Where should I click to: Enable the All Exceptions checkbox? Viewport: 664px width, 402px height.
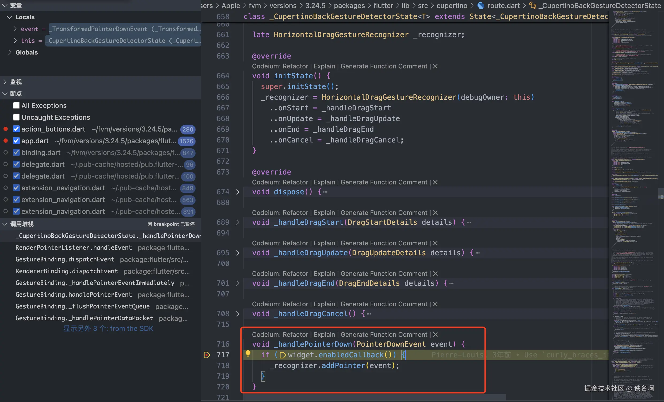16,105
